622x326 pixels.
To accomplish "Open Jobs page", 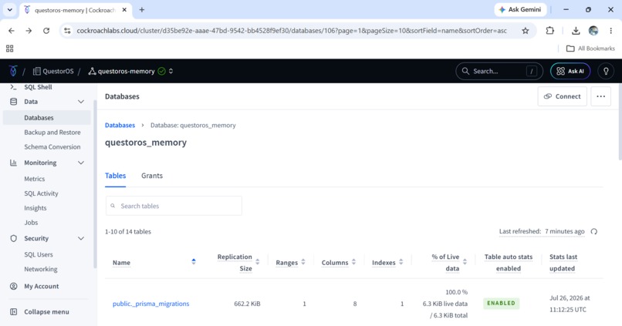I will (x=31, y=223).
